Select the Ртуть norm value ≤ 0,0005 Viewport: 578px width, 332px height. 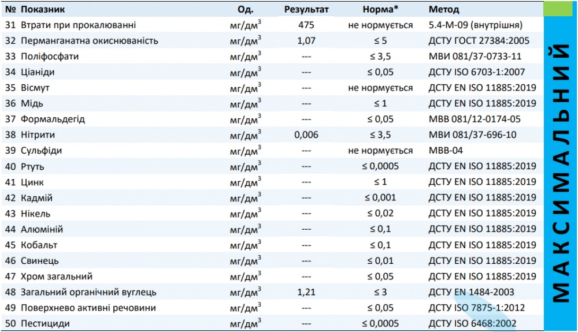[380, 166]
